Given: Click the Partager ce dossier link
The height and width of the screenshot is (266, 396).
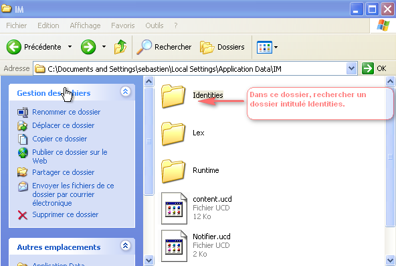Looking at the screenshot, I should tap(63, 172).
